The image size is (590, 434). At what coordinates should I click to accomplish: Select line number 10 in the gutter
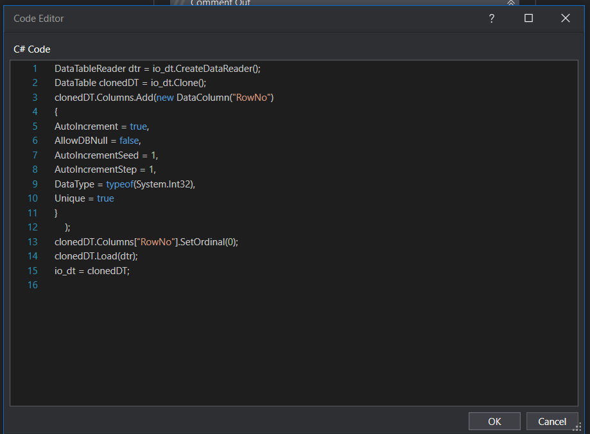point(33,198)
